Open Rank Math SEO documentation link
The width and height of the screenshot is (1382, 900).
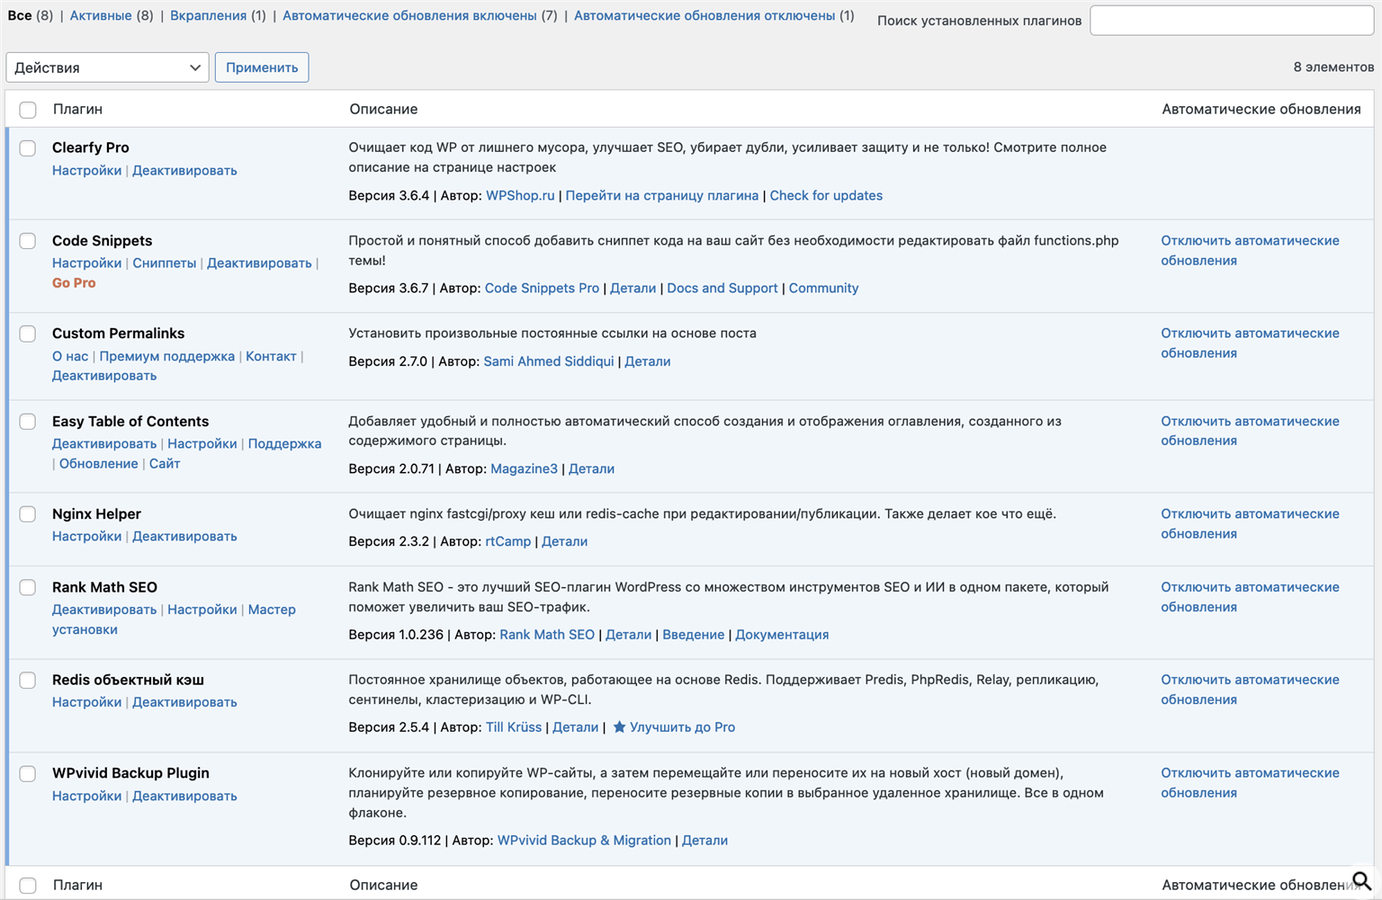point(781,635)
